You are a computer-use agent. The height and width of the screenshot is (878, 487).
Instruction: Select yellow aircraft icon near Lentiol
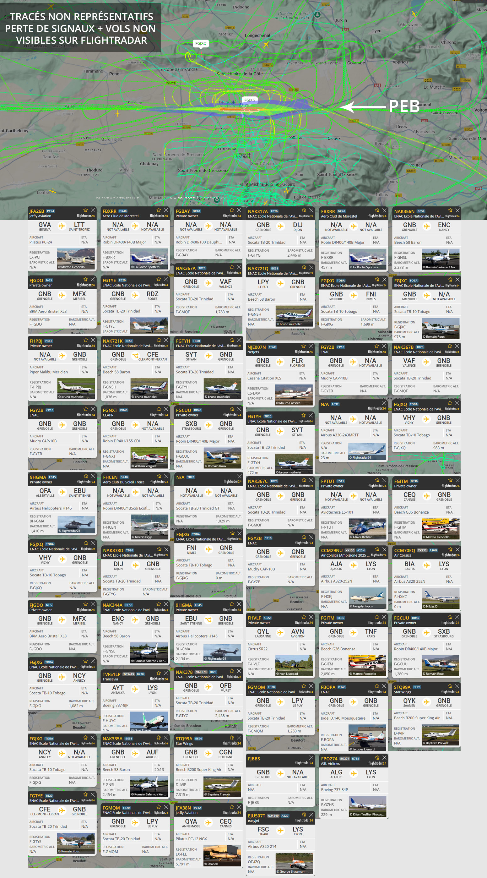click(52, 191)
